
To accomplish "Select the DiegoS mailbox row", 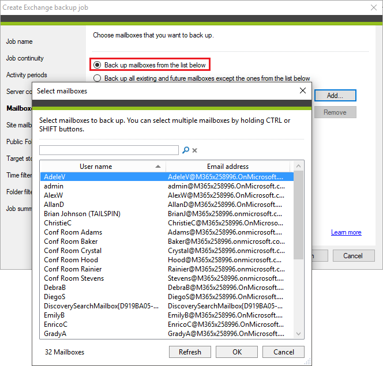I will tap(167, 297).
